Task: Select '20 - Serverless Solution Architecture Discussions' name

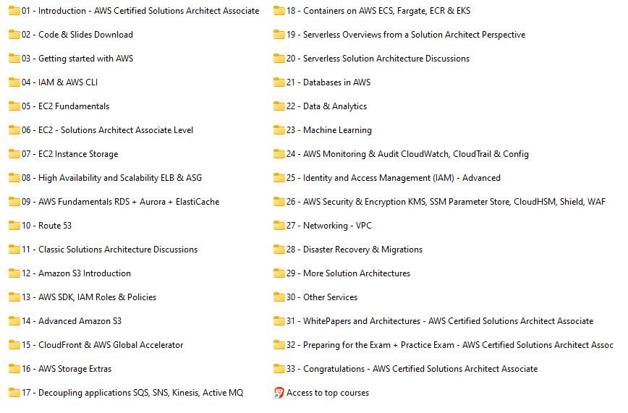Action: click(378, 59)
